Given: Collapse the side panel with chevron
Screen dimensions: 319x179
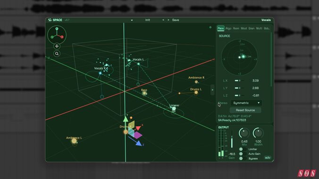Looking at the screenshot, I should coord(212,90).
